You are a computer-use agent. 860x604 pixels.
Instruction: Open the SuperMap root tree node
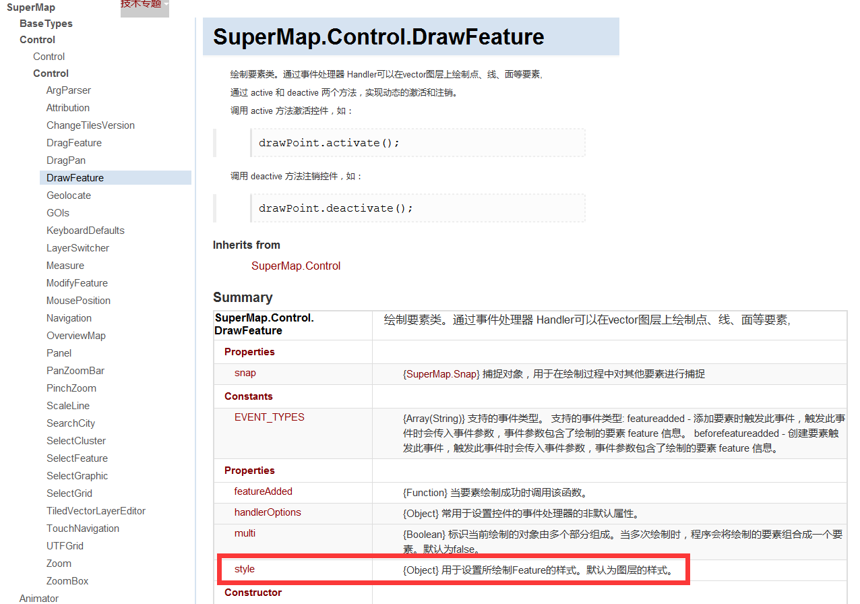coord(31,7)
